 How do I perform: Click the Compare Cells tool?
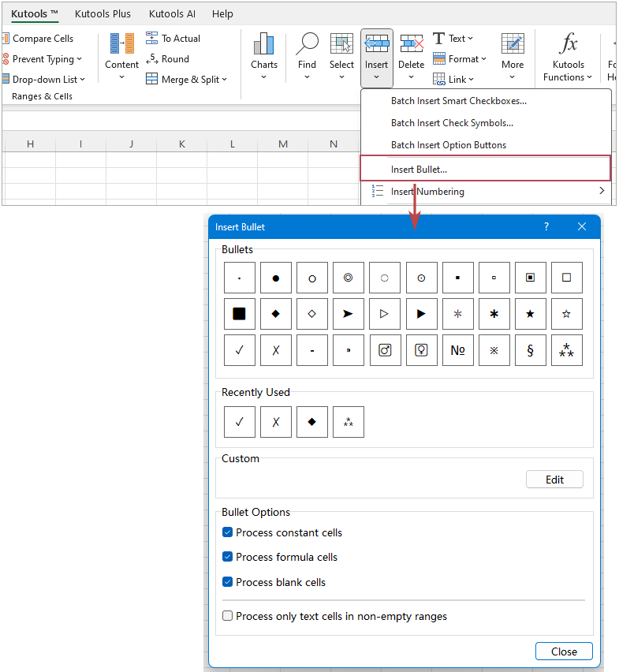coord(38,39)
